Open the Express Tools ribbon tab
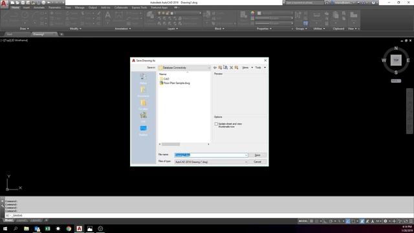414x233 pixels. click(x=139, y=8)
